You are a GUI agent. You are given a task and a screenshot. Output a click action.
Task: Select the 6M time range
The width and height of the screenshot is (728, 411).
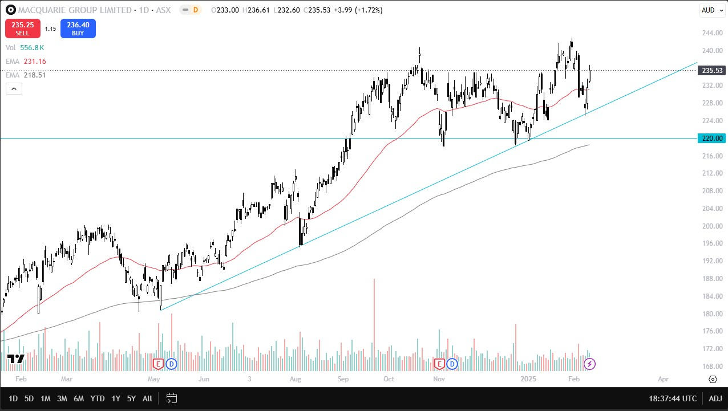(79, 398)
